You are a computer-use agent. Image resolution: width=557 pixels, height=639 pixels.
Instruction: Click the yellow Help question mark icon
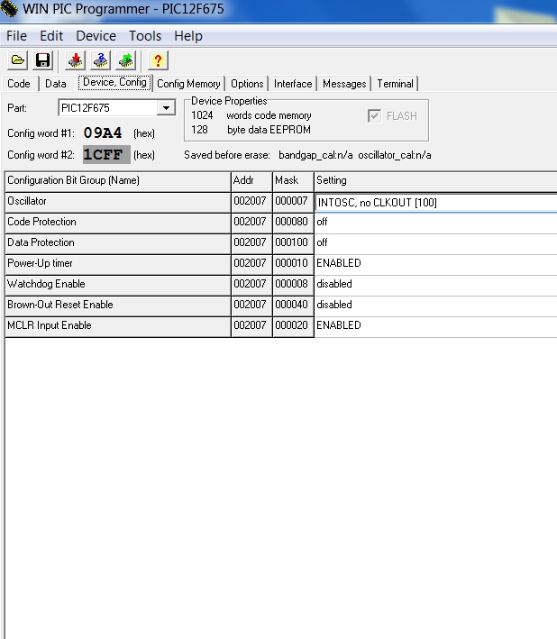pyautogui.click(x=158, y=60)
